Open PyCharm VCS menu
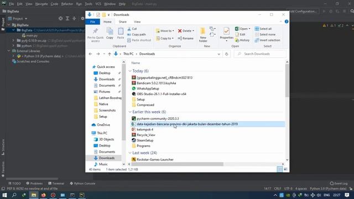Image resolution: width=354 pixels, height=199 pixels. pos(98,4)
